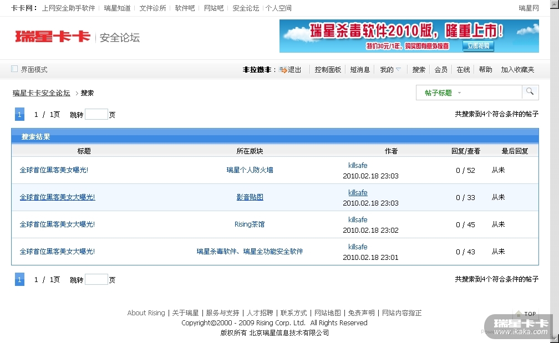Click the search text input field

[492, 93]
